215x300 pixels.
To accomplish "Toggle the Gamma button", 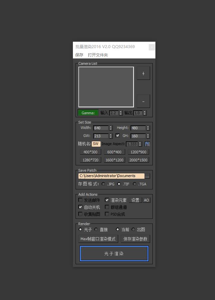I will 88,113.
